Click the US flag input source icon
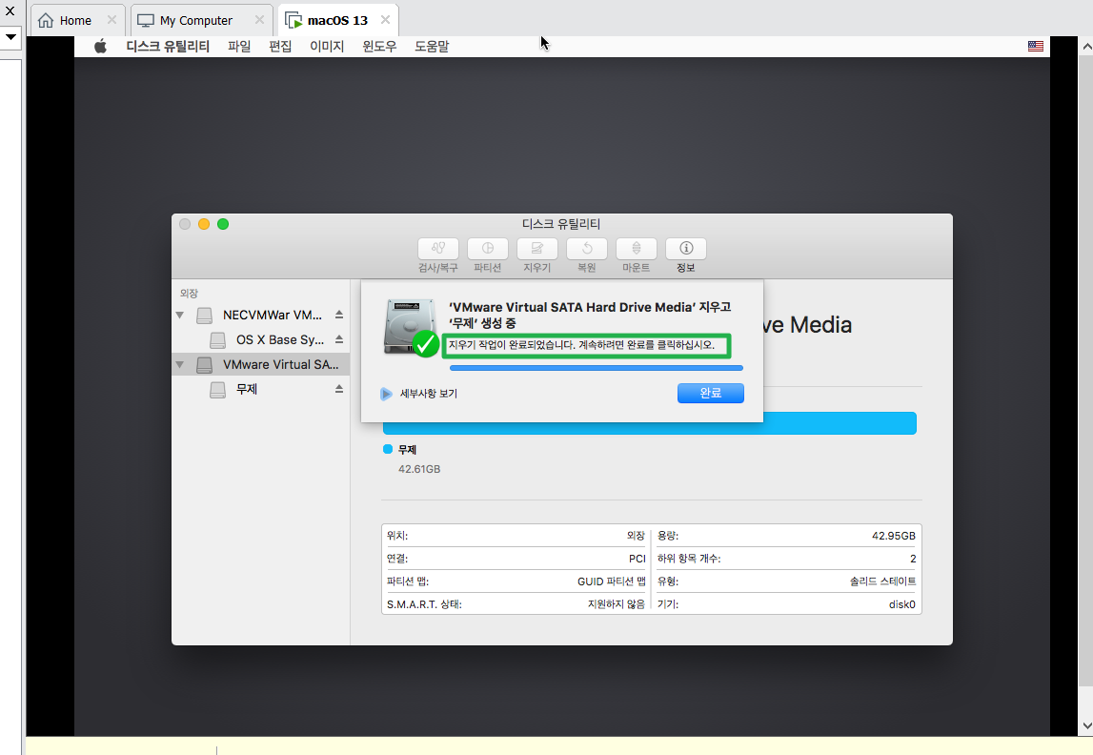The height and width of the screenshot is (755, 1093). (x=1035, y=46)
